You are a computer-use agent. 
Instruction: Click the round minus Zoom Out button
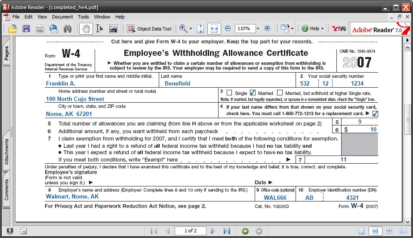(228, 28)
